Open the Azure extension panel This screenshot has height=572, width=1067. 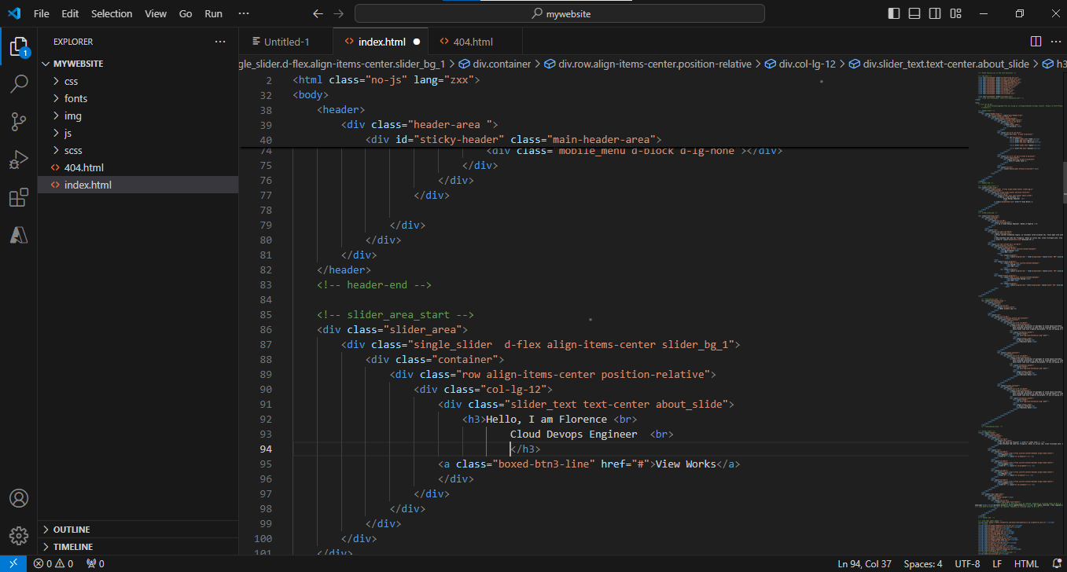pyautogui.click(x=19, y=235)
